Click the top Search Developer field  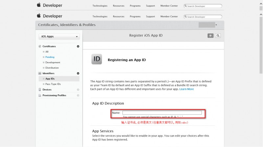[203, 6]
